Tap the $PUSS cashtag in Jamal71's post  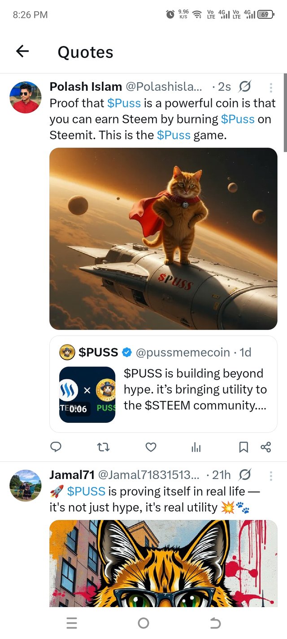(86, 491)
